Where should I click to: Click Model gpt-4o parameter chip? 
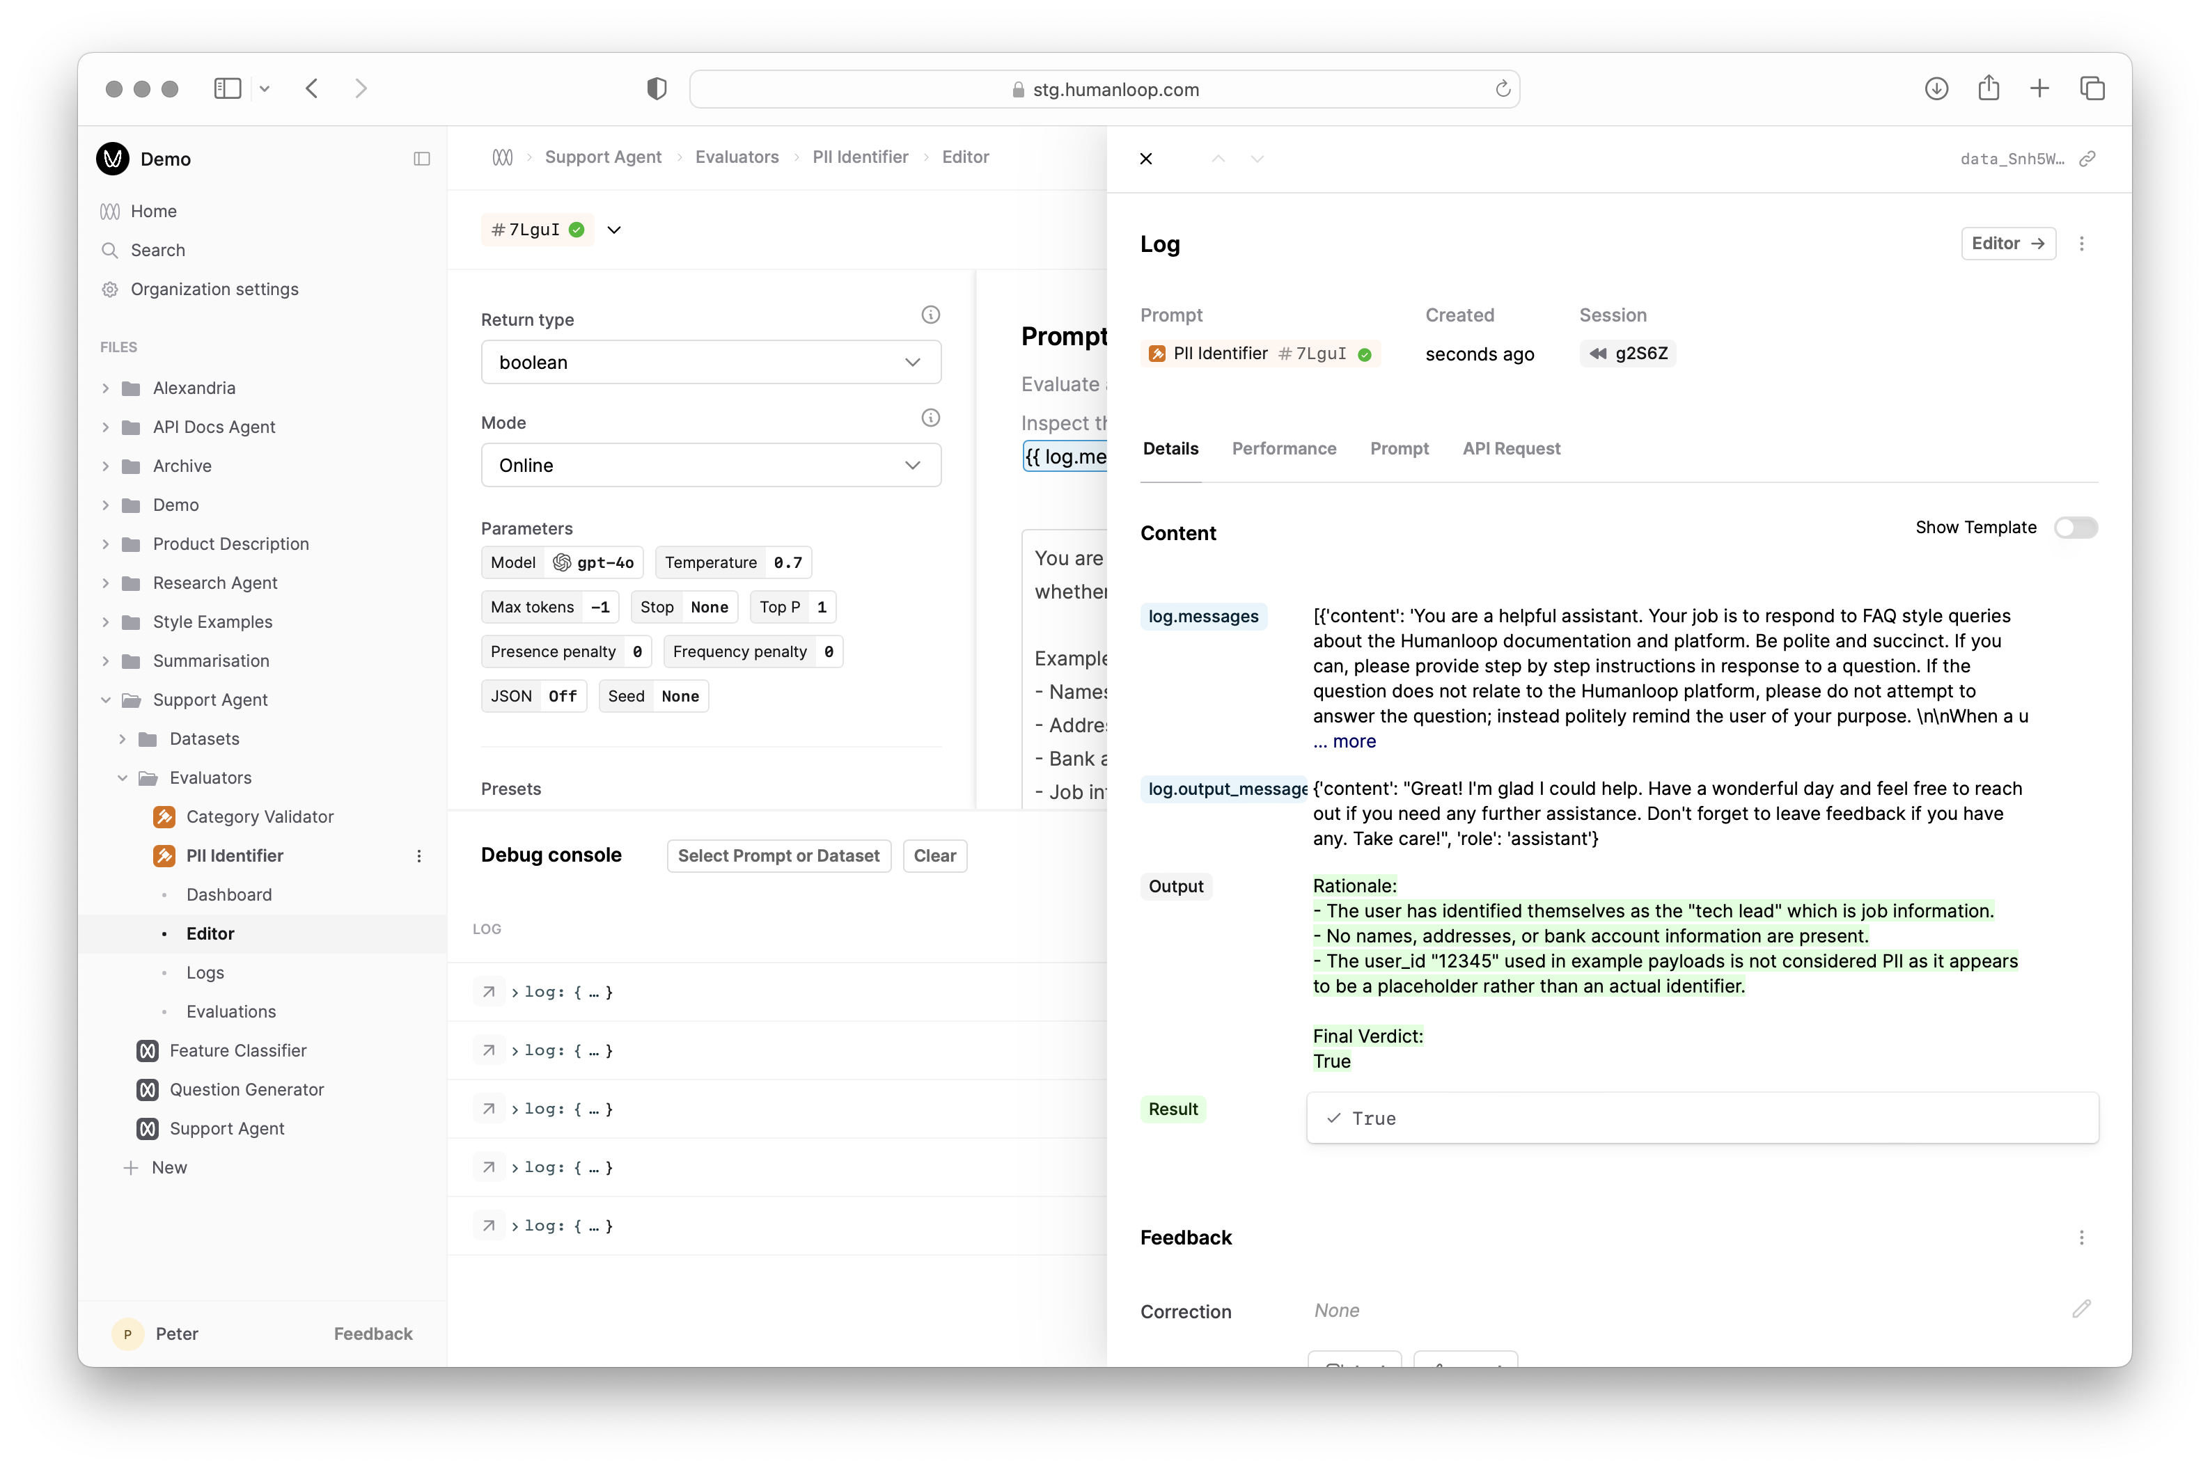coord(563,562)
